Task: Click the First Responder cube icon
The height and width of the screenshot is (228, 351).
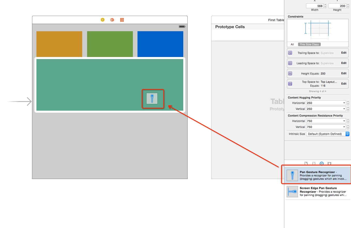Action: 112,20
